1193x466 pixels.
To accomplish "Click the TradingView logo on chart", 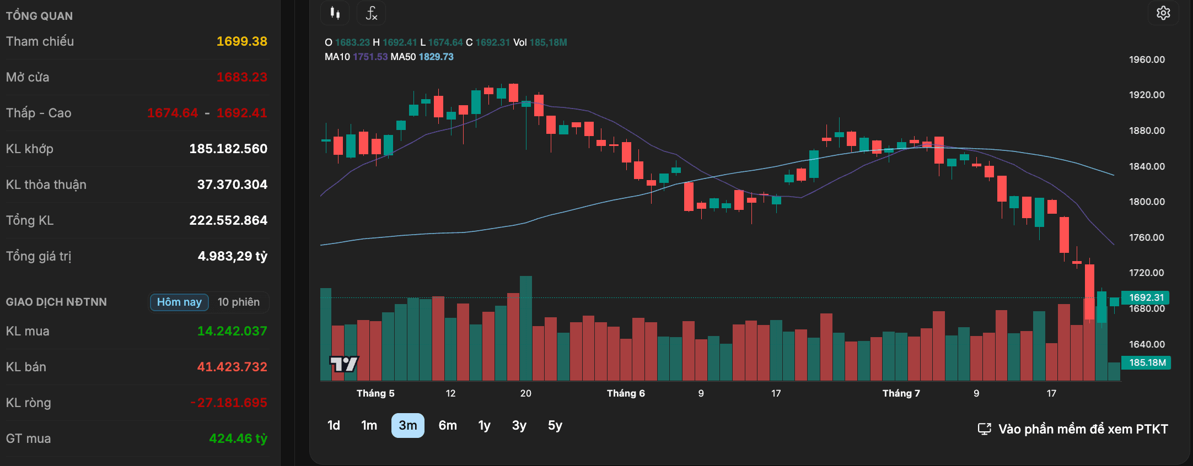I will pos(344,364).
